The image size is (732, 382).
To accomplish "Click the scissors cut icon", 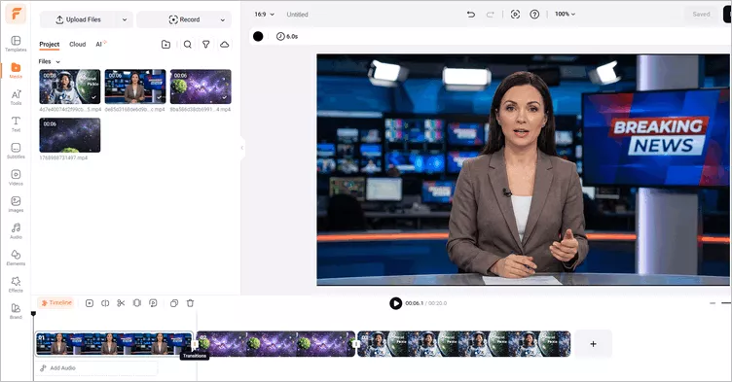I will coord(121,303).
